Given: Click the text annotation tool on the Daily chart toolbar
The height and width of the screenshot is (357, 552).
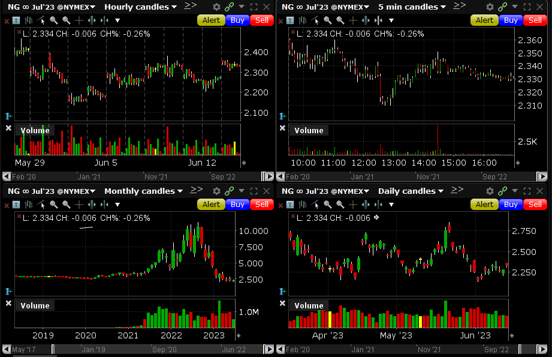Looking at the screenshot, I should (x=291, y=204).
